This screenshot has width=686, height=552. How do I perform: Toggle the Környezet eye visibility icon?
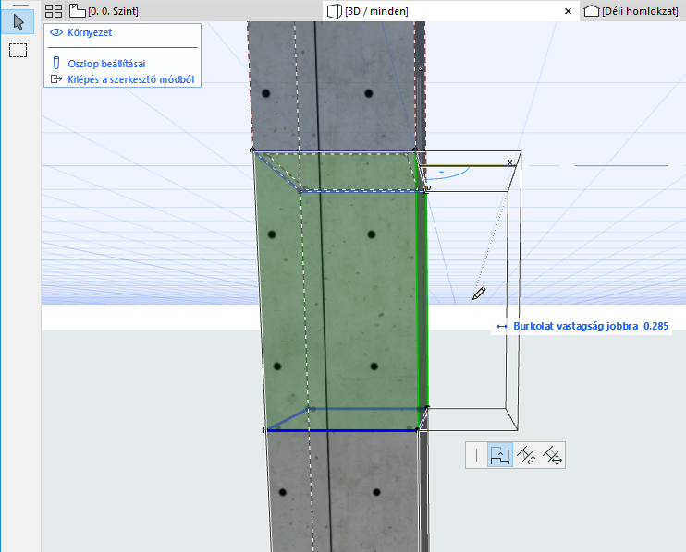click(x=56, y=32)
